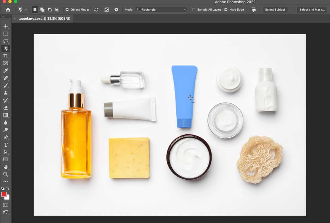Image resolution: width=330 pixels, height=223 pixels.
Task: Open Object Finder settings gear
Action: click(116, 10)
